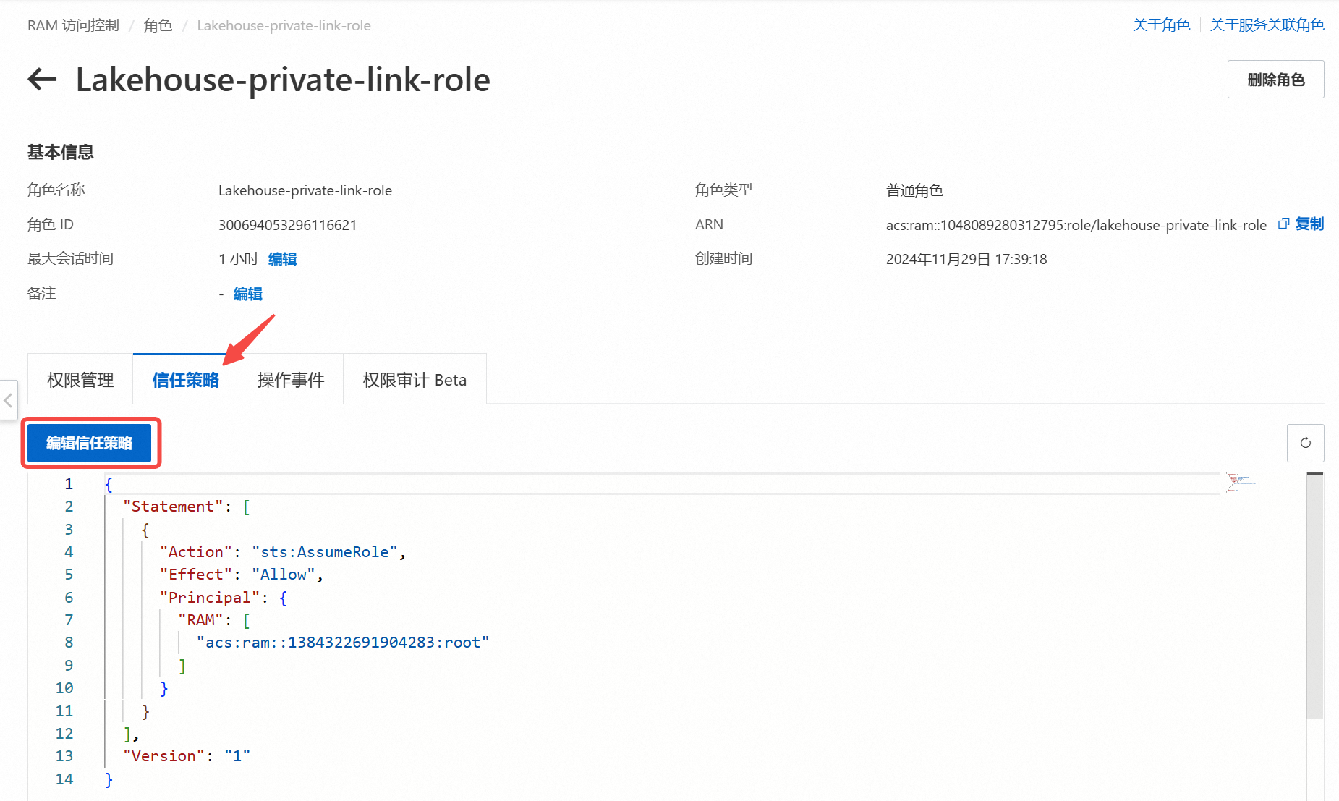This screenshot has height=801, width=1339.
Task: Go to 角色 in the breadcrumb
Action: point(158,25)
